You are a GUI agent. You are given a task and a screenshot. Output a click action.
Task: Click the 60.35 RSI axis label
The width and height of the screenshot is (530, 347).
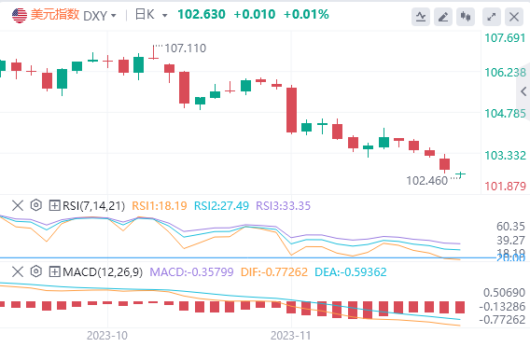(510, 226)
